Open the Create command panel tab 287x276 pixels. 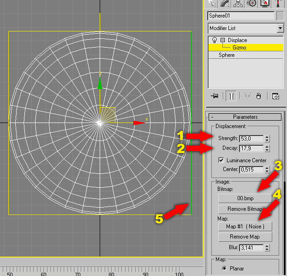coord(213,4)
